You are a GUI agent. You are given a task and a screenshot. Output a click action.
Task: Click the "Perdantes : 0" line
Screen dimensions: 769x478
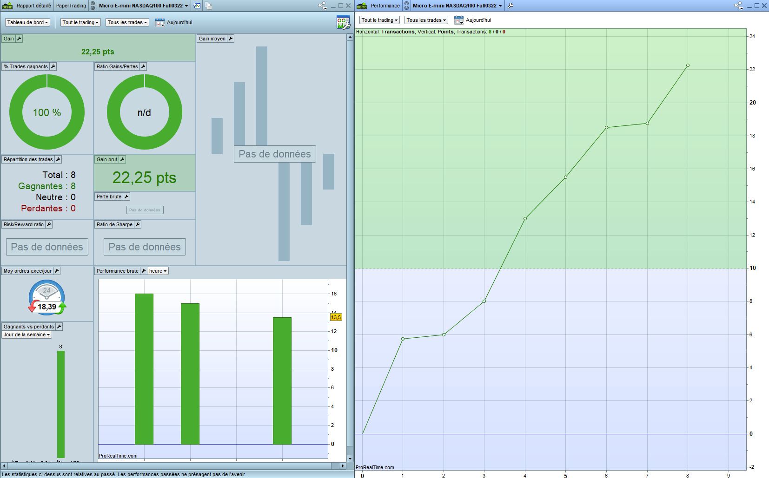(x=48, y=208)
